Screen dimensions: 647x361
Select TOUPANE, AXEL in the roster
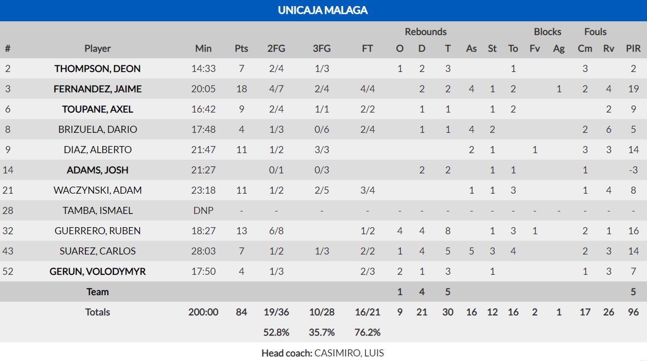click(x=98, y=109)
